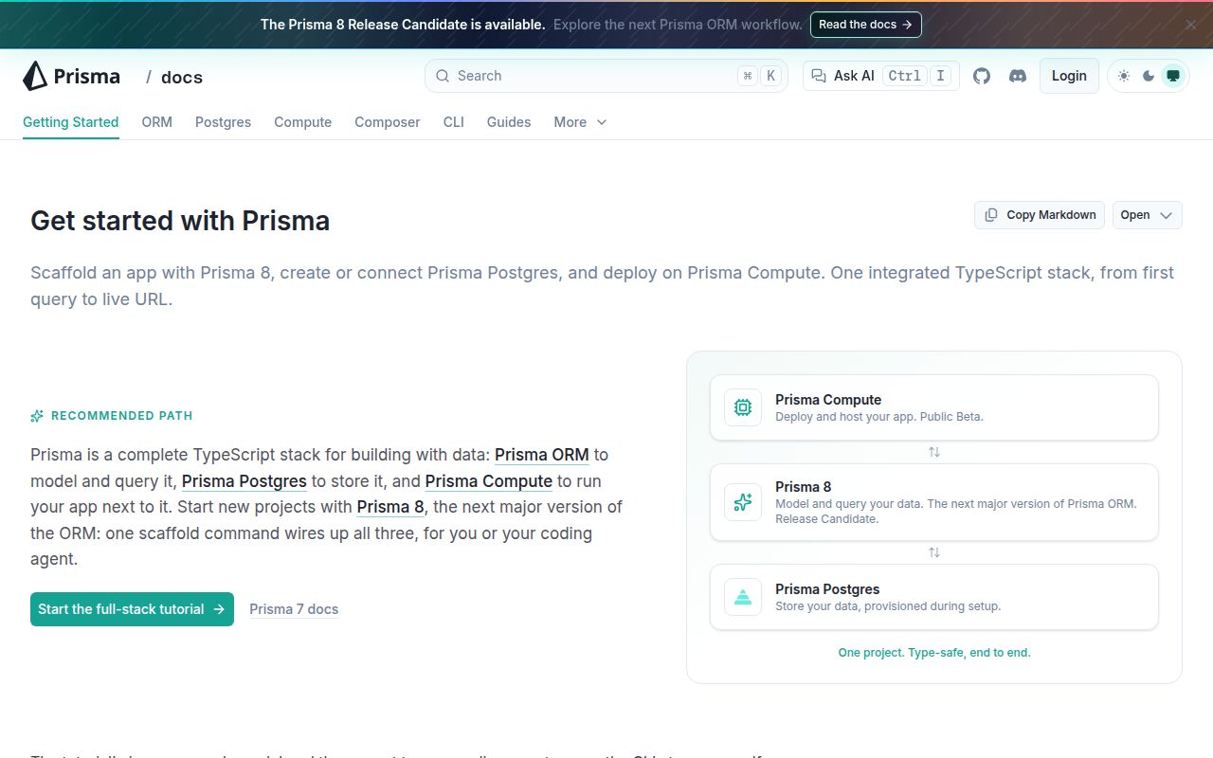Click the Prisma 8 sparkle icon
The height and width of the screenshot is (758, 1213).
743,502
